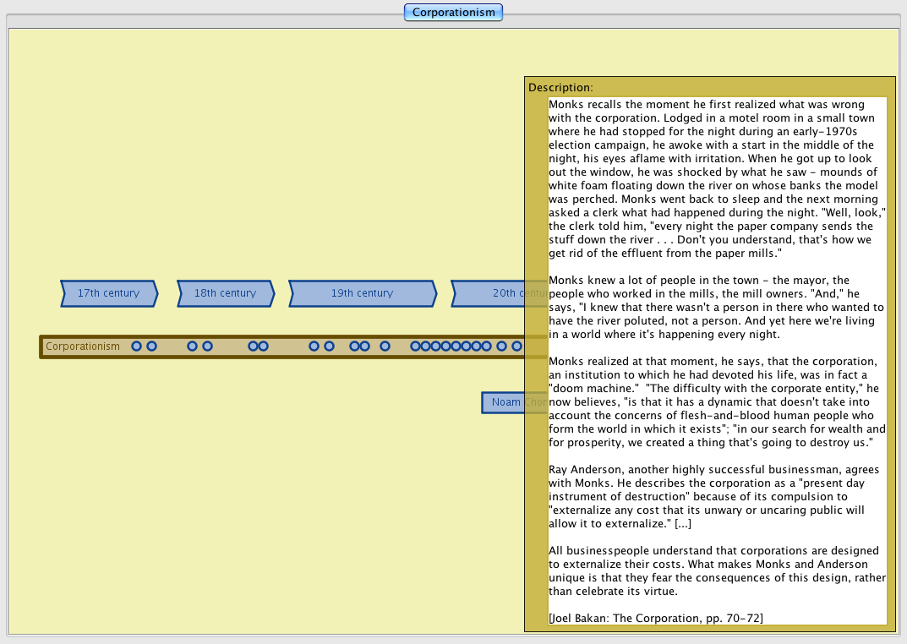Click the last visible event circle before Description panel
907x644 pixels.
pyautogui.click(x=516, y=347)
